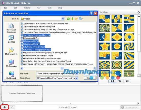The width and height of the screenshot is (141, 110).
Task: Switch to the music note audio tab
Action: (x=127, y=81)
